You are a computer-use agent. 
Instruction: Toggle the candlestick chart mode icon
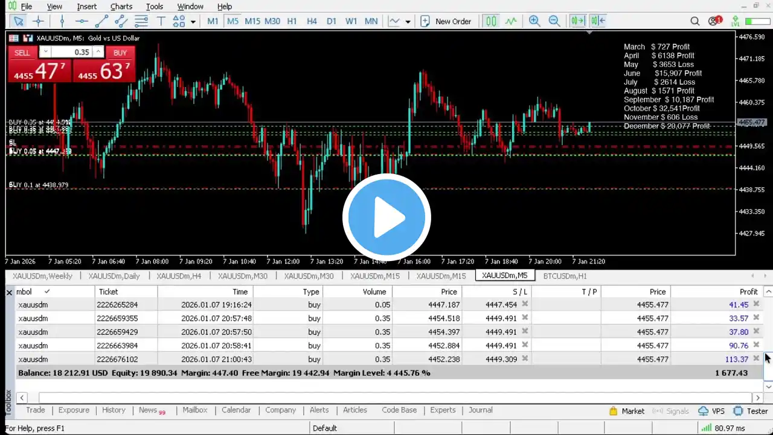[x=492, y=21]
